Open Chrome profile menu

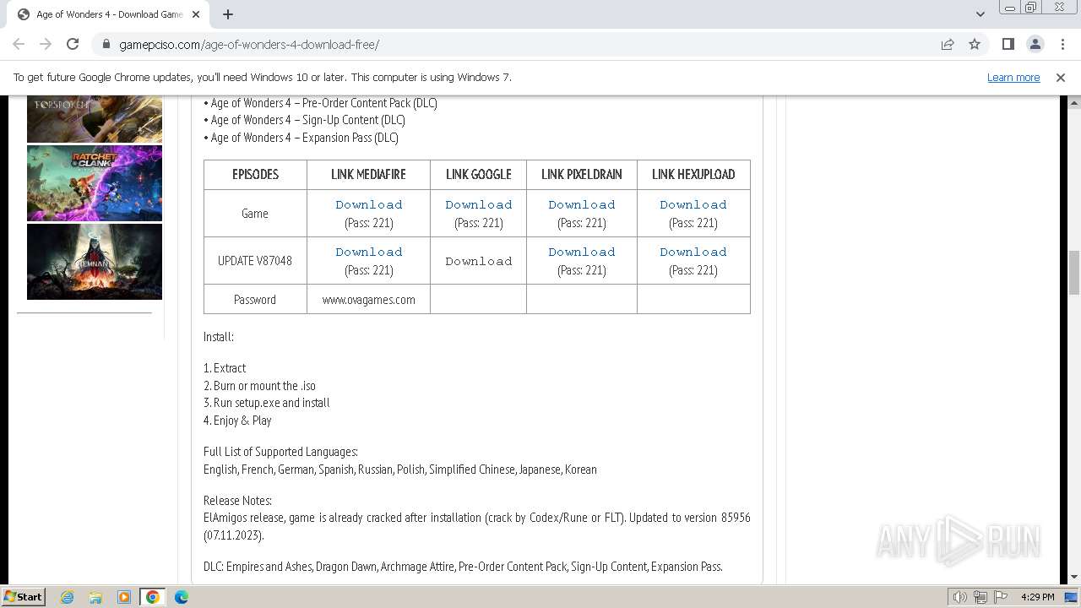point(1035,44)
